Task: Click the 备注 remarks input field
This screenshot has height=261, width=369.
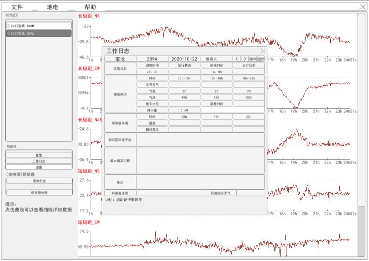Action: [x=200, y=182]
